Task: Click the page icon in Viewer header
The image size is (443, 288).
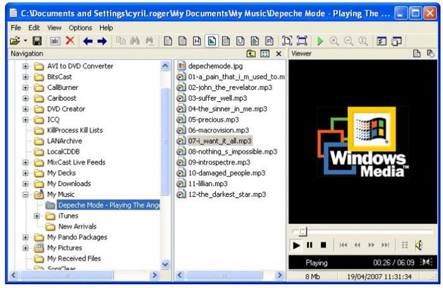Action: (x=417, y=54)
